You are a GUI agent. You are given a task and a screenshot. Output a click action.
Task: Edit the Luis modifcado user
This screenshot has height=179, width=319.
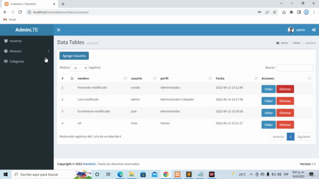coord(269,101)
